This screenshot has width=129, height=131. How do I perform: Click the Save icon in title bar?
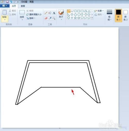7,2
